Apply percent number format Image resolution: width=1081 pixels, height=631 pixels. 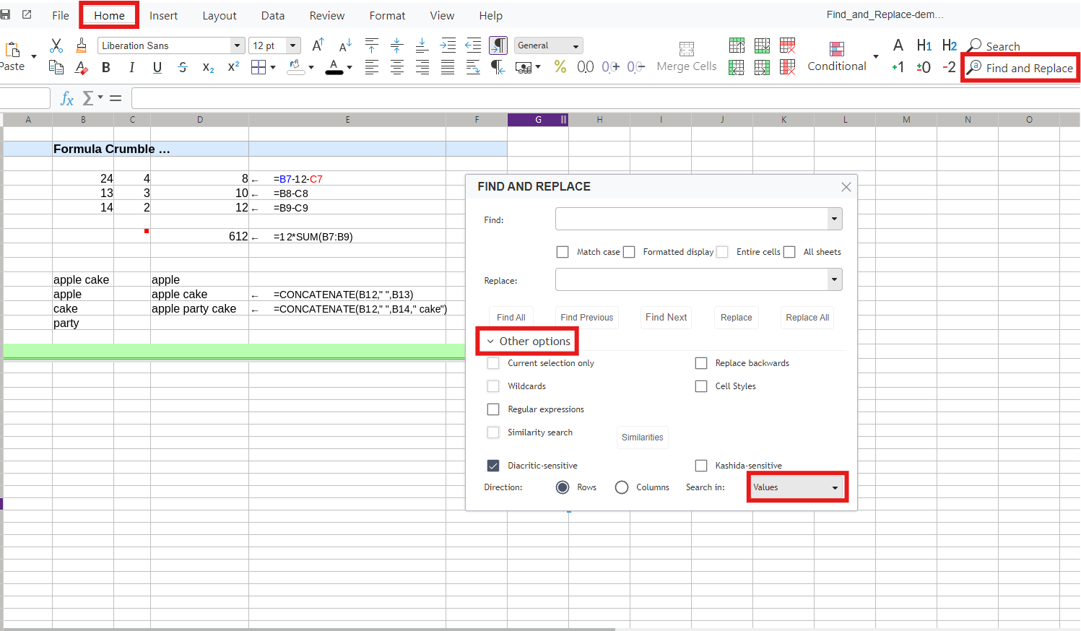click(560, 67)
